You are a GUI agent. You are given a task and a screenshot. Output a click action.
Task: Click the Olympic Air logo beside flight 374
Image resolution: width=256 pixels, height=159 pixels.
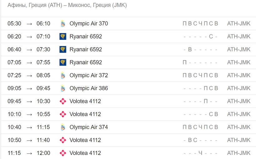pyautogui.click(x=63, y=127)
